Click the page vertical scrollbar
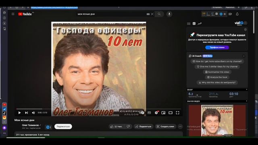The height and width of the screenshot is (145, 258). [254, 22]
